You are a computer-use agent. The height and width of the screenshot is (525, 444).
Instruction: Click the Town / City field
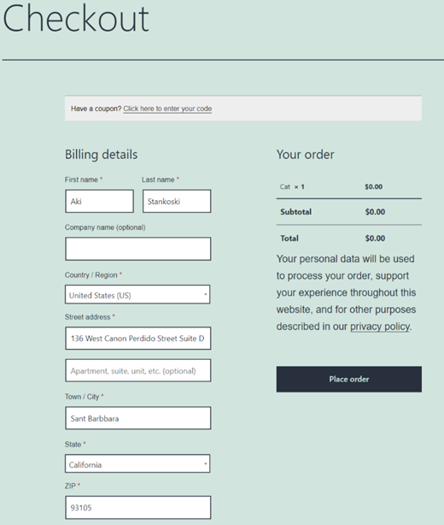point(138,418)
